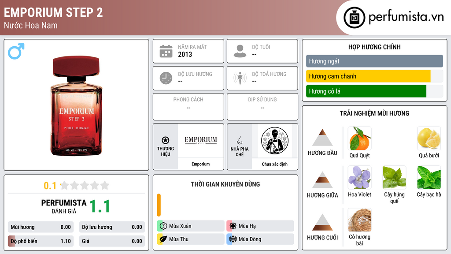Click the clock icon for Độ Lưu Hương

(x=166, y=78)
